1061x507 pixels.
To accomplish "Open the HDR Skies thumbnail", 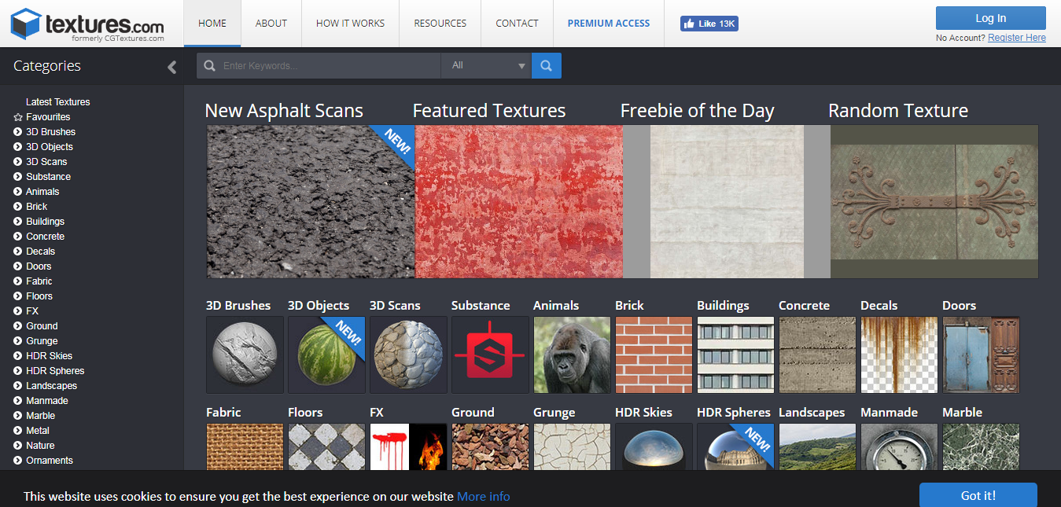I will [654, 446].
